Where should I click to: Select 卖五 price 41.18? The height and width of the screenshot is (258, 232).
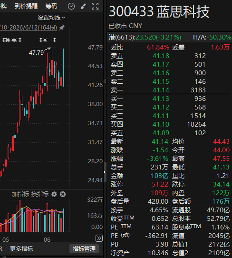click(161, 56)
